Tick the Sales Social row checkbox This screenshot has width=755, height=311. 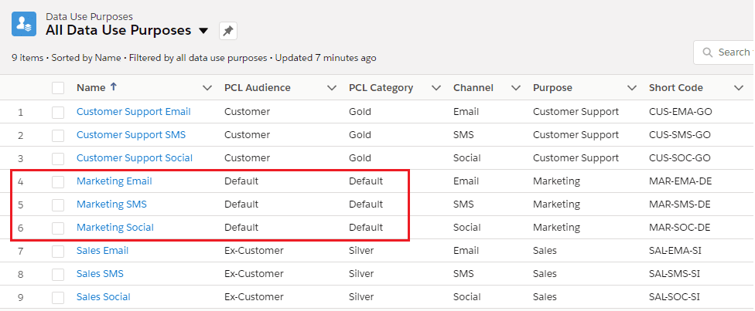tap(58, 297)
